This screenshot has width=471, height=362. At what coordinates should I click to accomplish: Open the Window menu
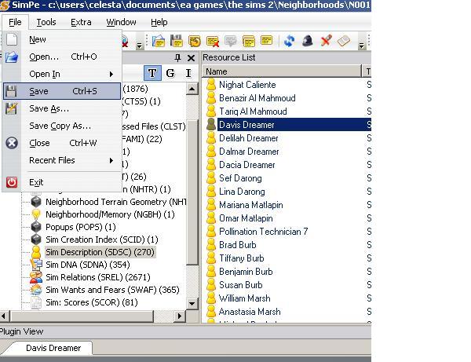(122, 22)
